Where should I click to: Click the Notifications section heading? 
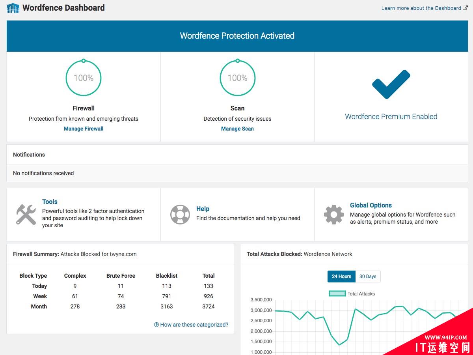(29, 155)
